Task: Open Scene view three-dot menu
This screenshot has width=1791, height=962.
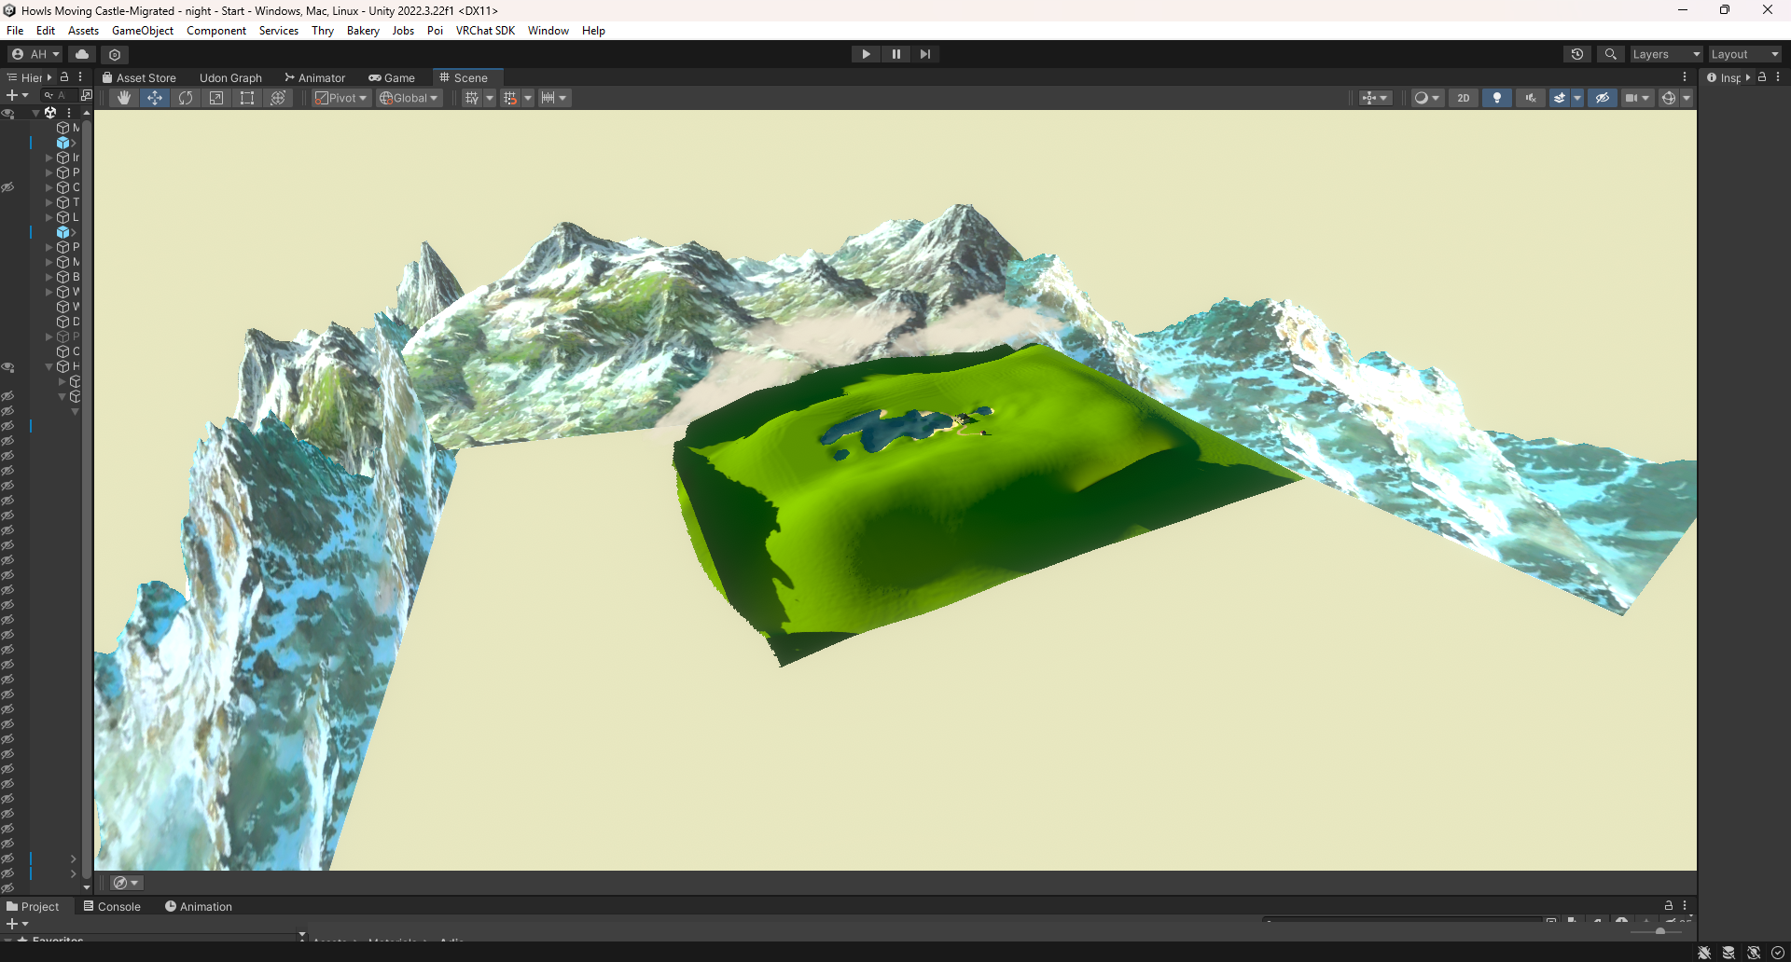Action: [x=1685, y=77]
